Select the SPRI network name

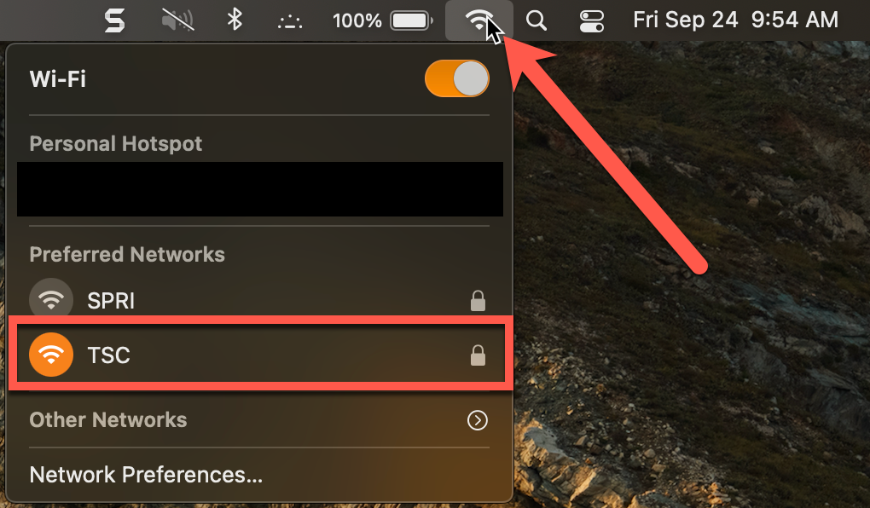click(111, 300)
